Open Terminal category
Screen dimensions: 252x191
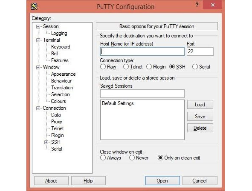[52, 40]
